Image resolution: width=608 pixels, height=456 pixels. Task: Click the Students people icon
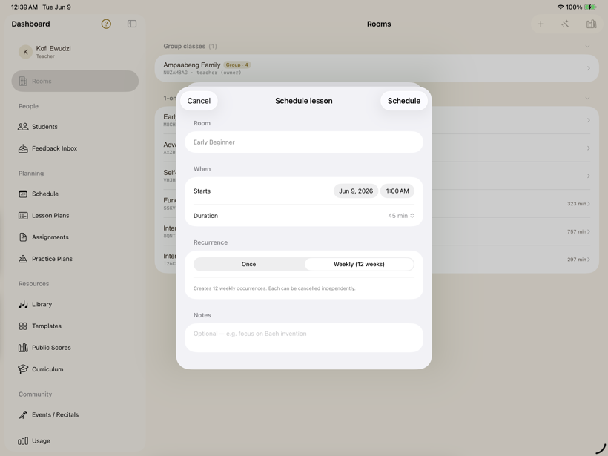tap(23, 127)
